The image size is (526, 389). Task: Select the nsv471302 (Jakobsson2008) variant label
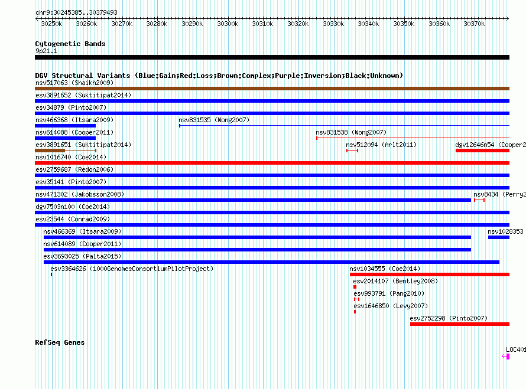[80, 194]
